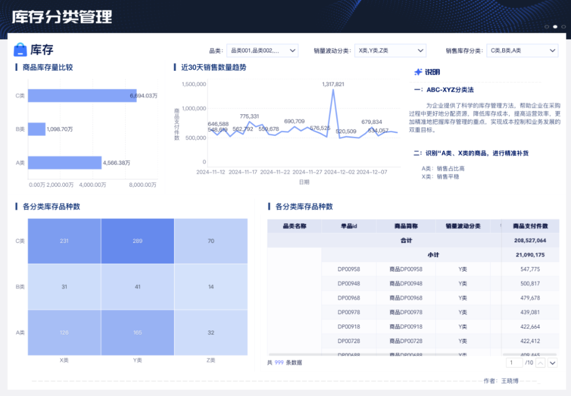Select heatmap cell B类 Y类 with 41
The width and height of the screenshot is (571, 396).
point(137,287)
